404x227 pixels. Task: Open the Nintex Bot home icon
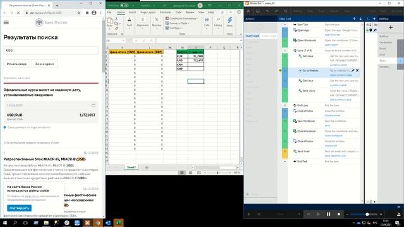[248, 11]
